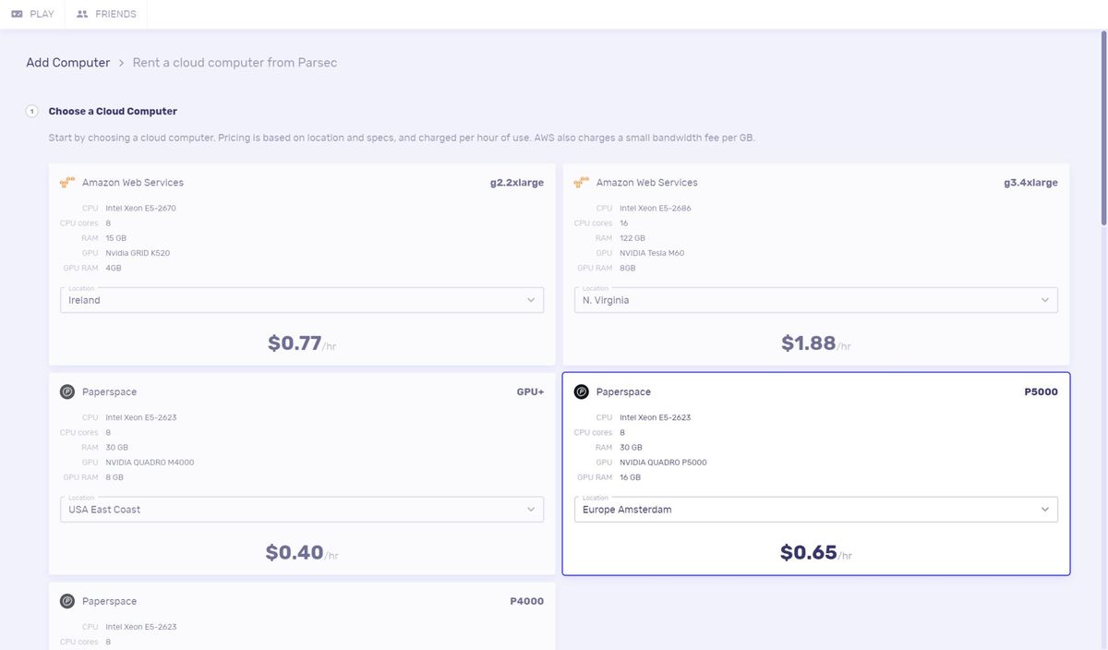
Task: Open the Ireland location dropdown
Action: coord(302,300)
